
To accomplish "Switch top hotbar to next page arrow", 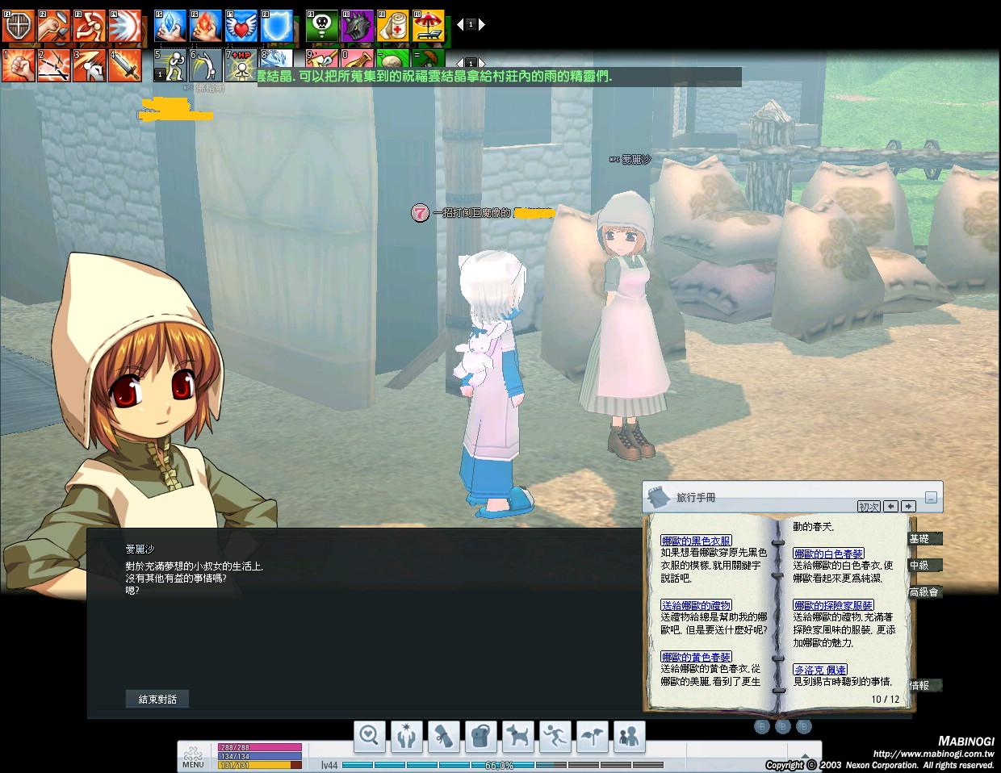I will 482,24.
